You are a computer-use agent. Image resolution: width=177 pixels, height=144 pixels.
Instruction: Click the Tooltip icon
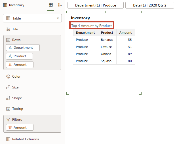[x=8, y=109]
